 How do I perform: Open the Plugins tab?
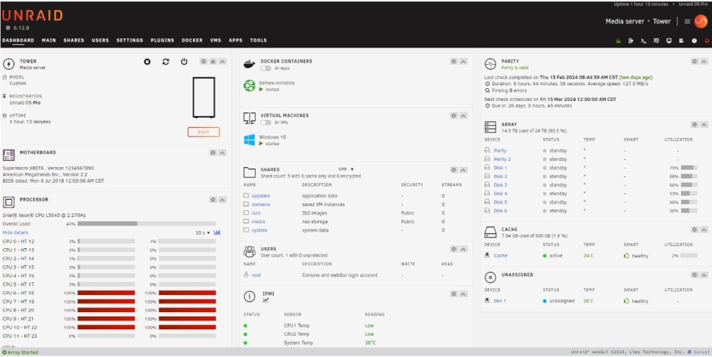[162, 41]
